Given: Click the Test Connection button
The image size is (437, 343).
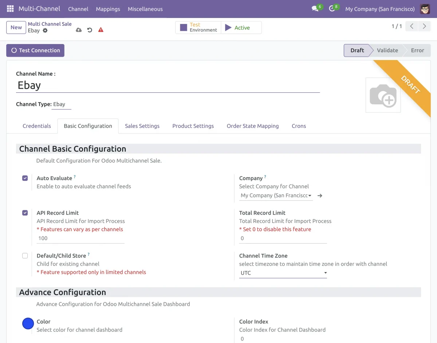Looking at the screenshot, I should point(35,51).
